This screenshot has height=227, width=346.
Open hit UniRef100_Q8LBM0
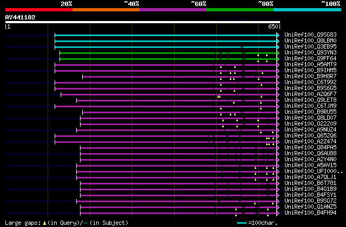(x=310, y=41)
